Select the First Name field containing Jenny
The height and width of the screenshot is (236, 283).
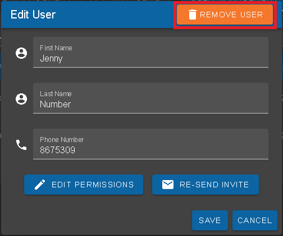pos(150,53)
